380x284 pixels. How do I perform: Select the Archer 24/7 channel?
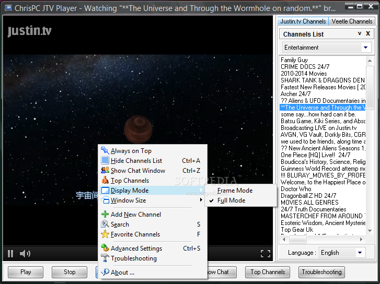tap(323, 93)
